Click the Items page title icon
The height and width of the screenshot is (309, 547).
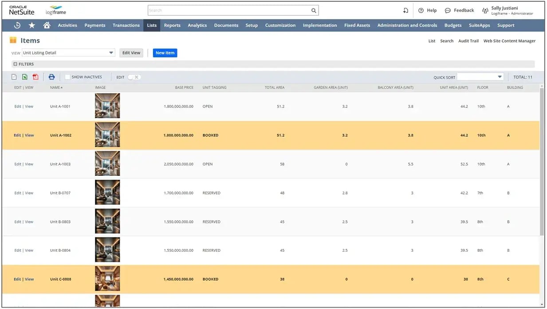tap(13, 40)
